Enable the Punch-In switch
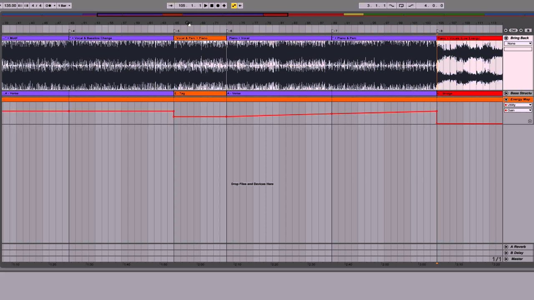 [x=391, y=5]
